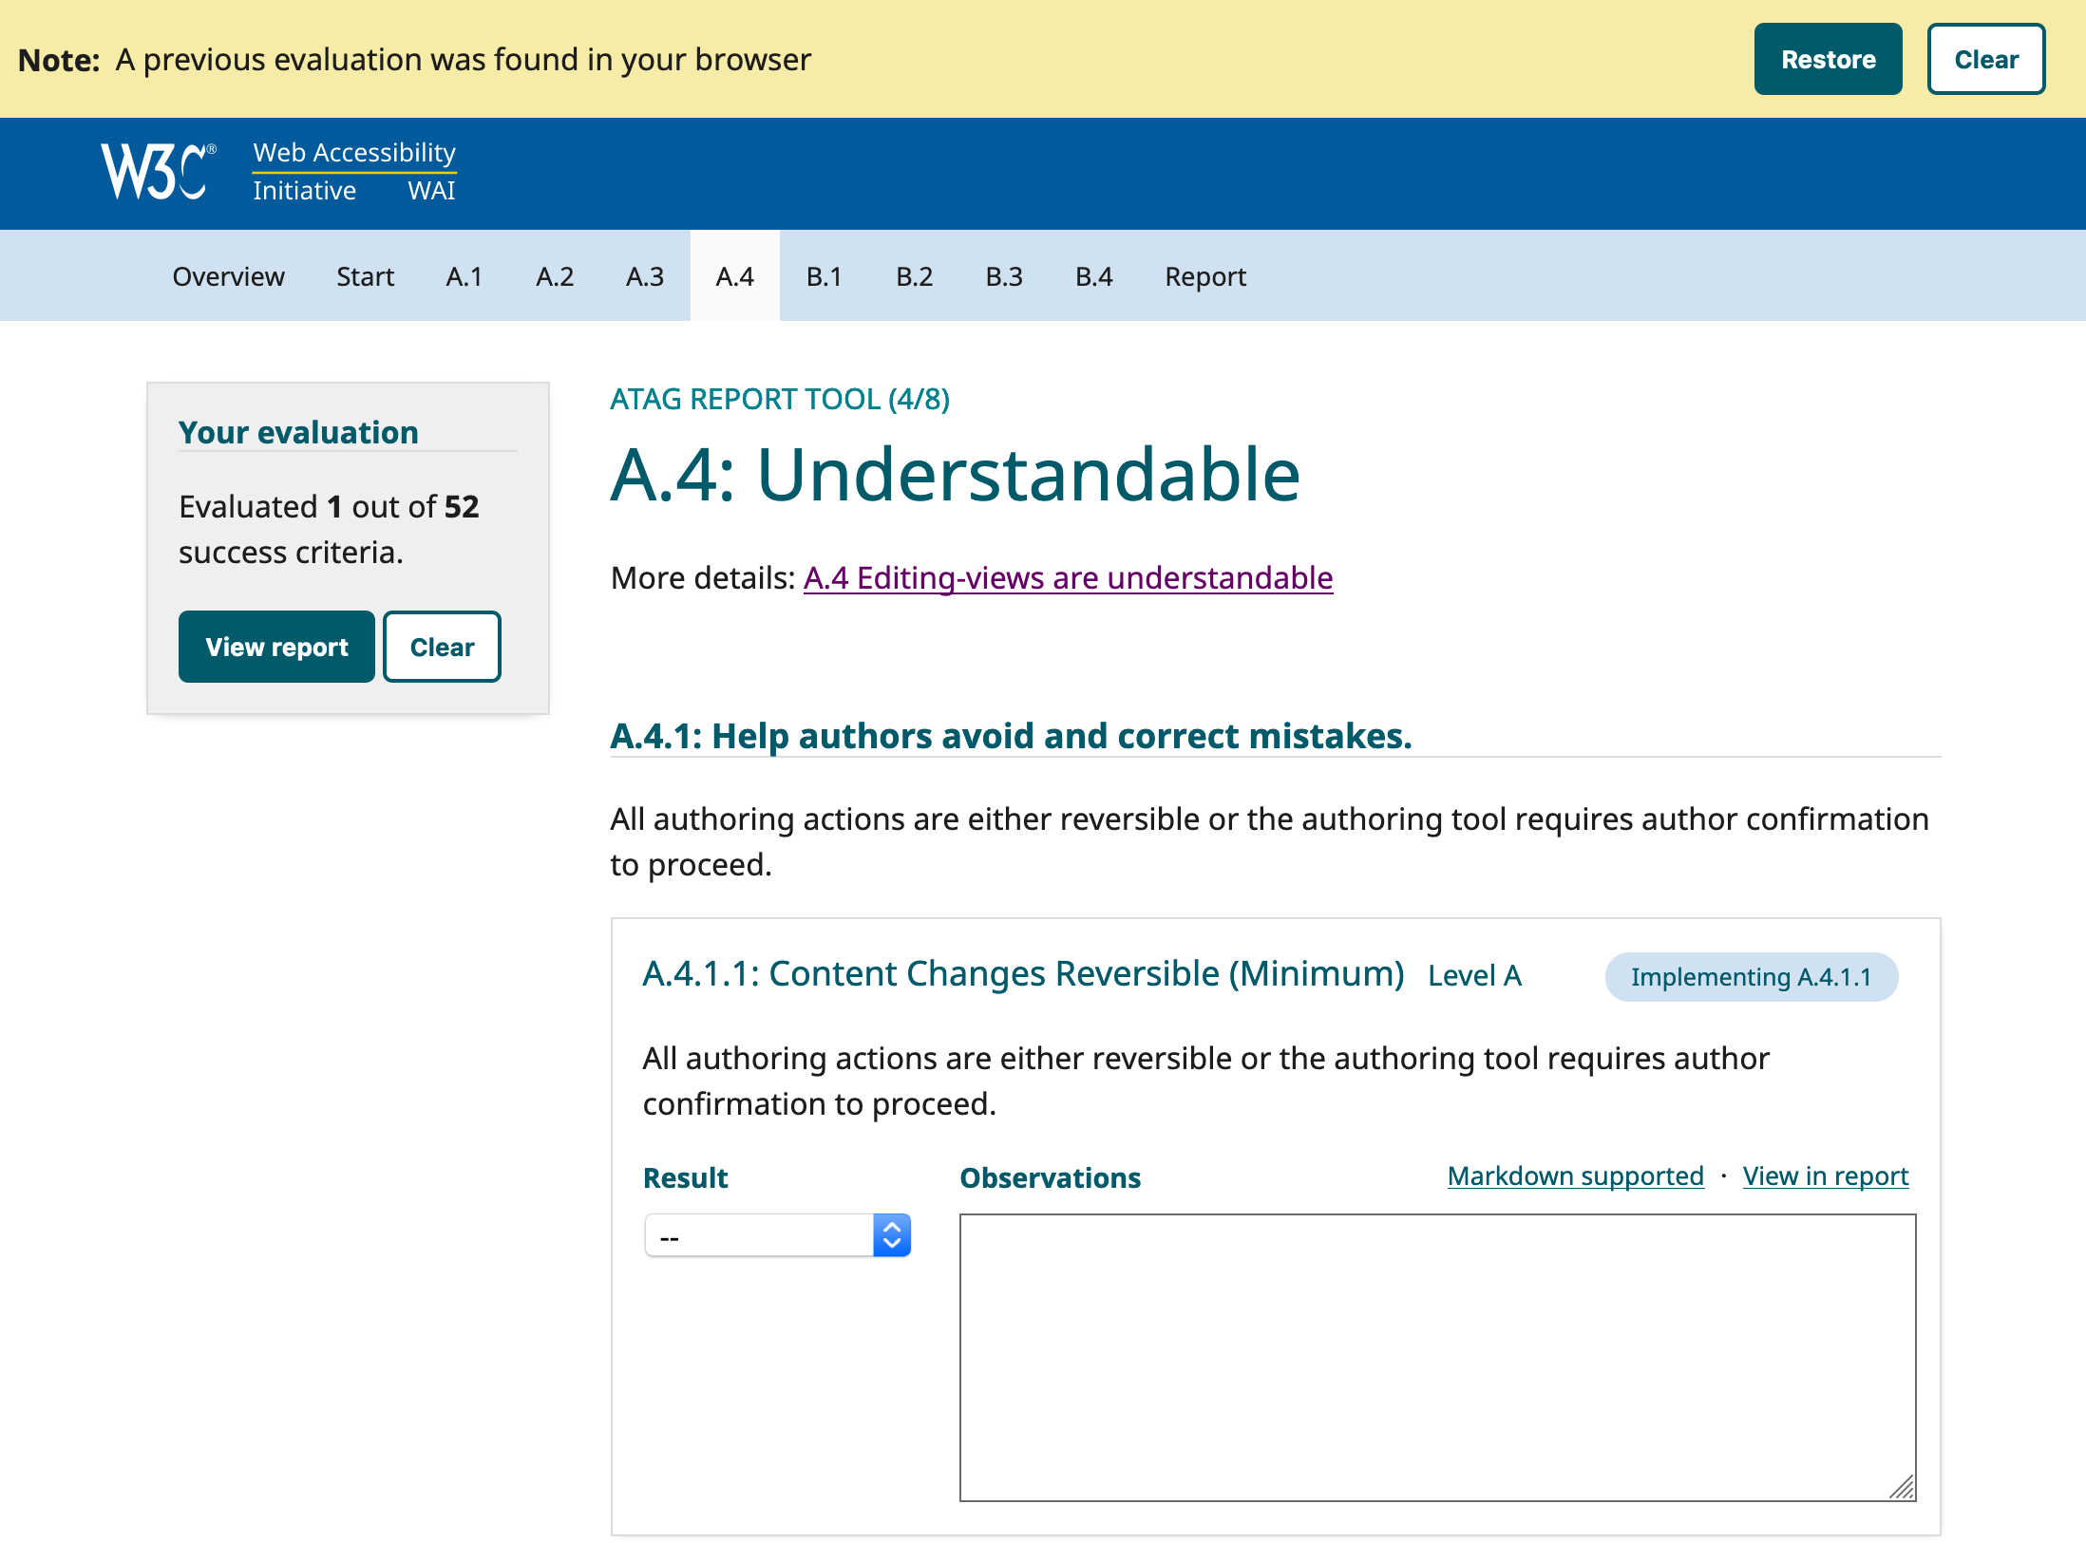The width and height of the screenshot is (2086, 1561).
Task: Click the stepper arrows on the Result selector
Action: point(891,1234)
